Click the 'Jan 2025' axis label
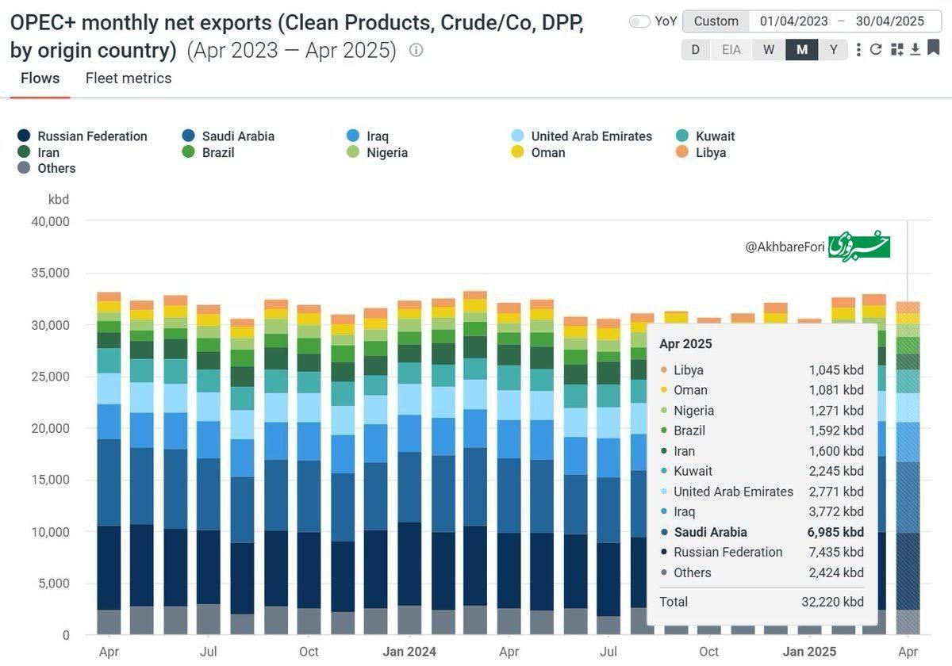 (809, 652)
